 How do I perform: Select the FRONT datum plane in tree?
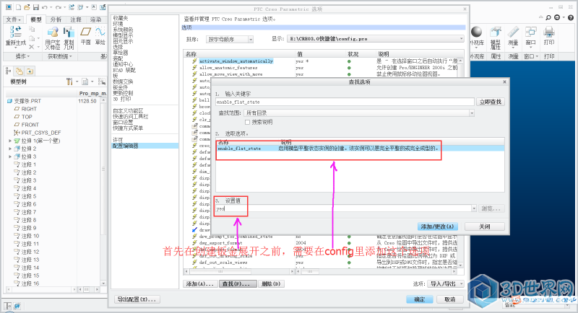point(30,125)
